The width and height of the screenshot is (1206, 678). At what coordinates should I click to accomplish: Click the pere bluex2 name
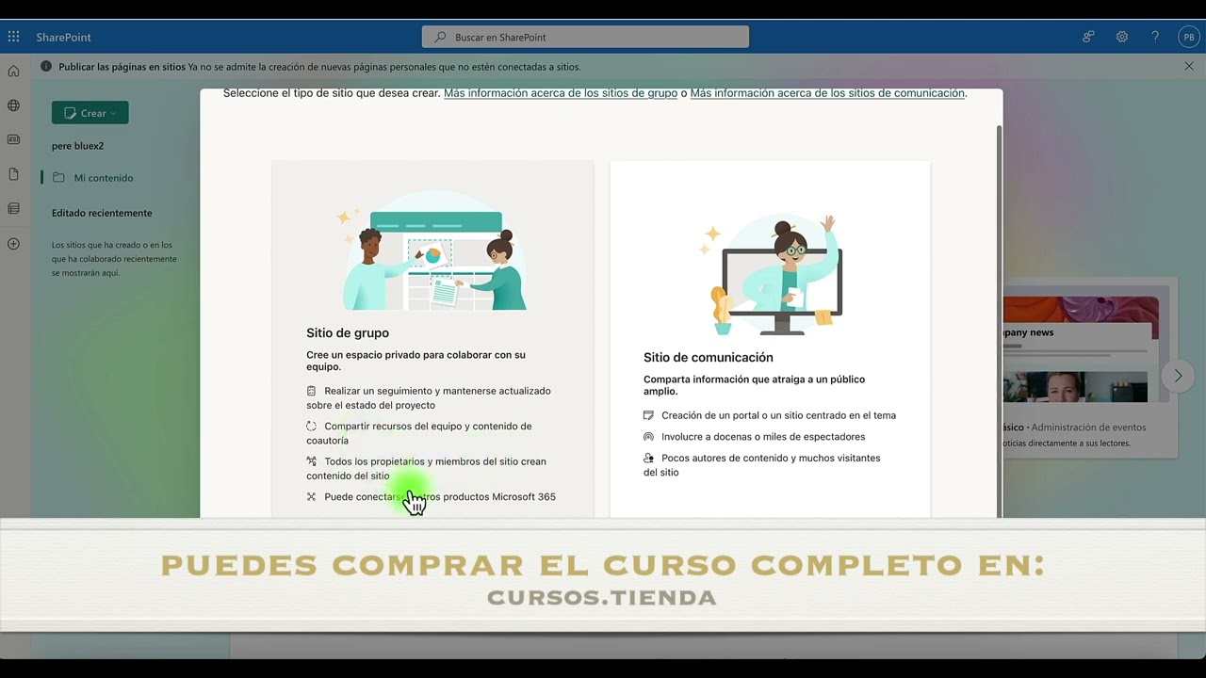tap(77, 146)
